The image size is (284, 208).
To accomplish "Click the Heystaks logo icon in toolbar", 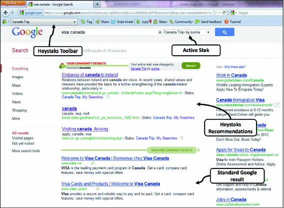I will click(4, 22).
